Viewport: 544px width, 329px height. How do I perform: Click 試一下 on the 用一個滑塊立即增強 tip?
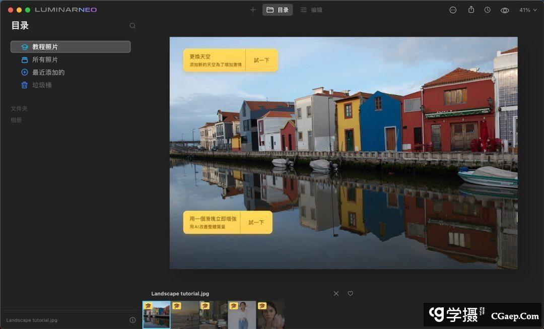point(256,222)
